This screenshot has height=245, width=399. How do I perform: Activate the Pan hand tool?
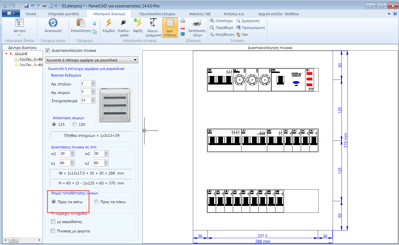pyautogui.click(x=239, y=35)
